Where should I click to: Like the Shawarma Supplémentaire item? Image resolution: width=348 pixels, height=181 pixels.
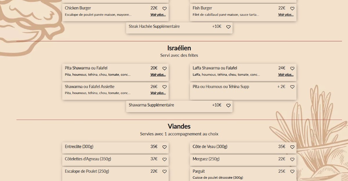coord(228,106)
